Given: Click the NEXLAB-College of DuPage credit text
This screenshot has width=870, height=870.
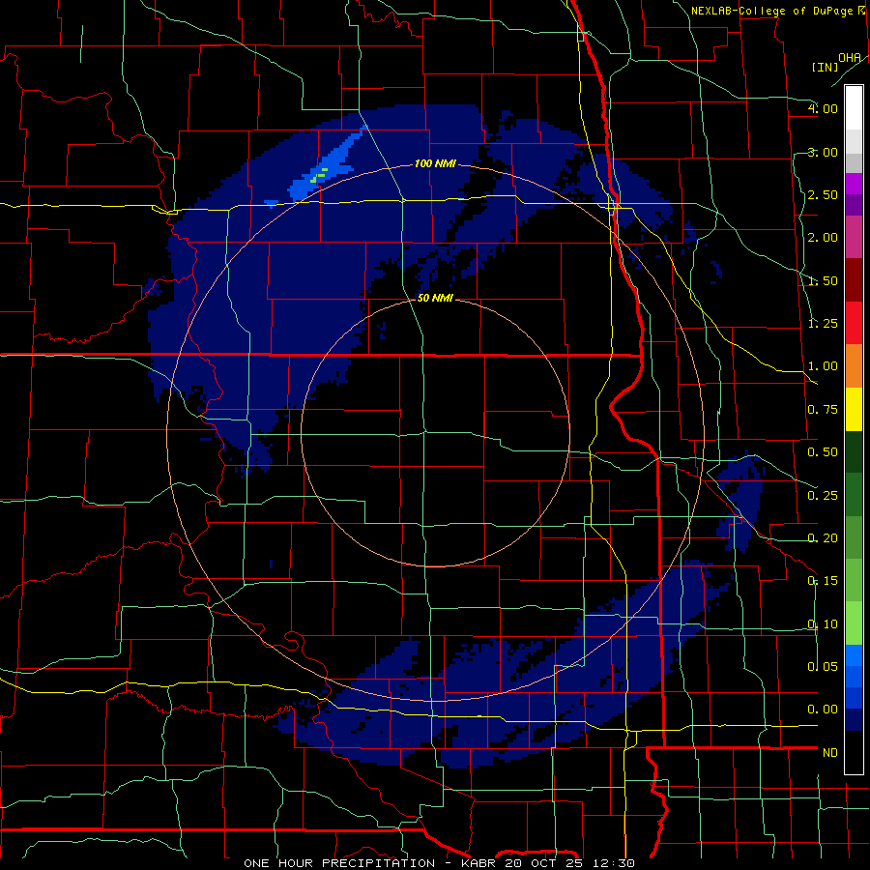Looking at the screenshot, I should (772, 11).
